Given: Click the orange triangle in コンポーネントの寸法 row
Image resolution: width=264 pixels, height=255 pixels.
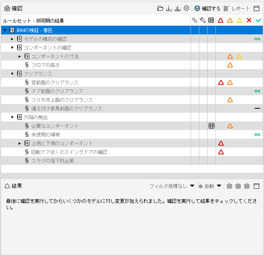Looking at the screenshot, I should (230, 56).
